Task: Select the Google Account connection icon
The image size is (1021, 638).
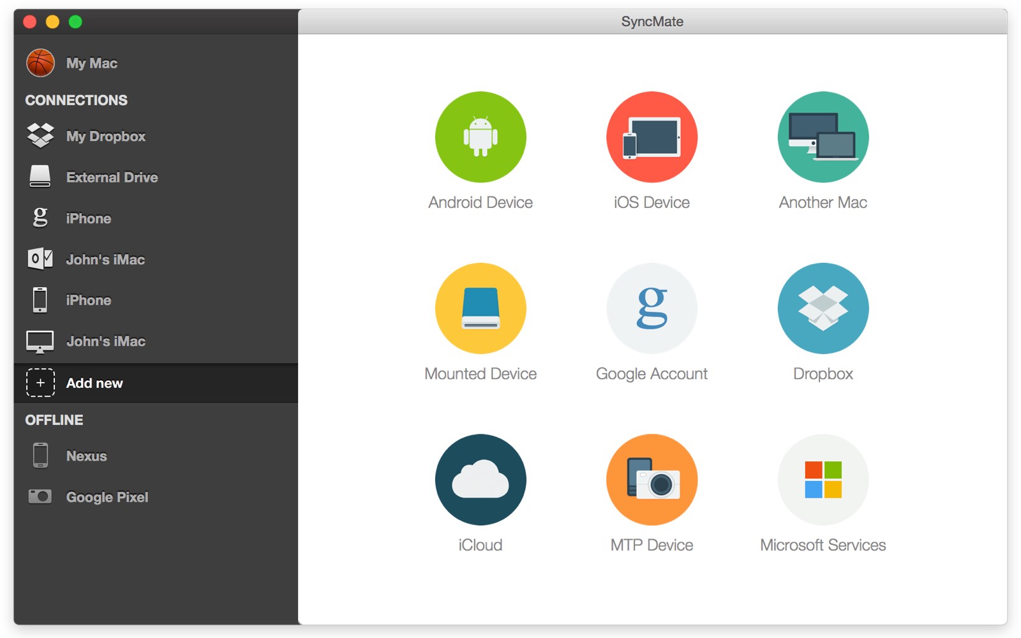Action: (652, 308)
